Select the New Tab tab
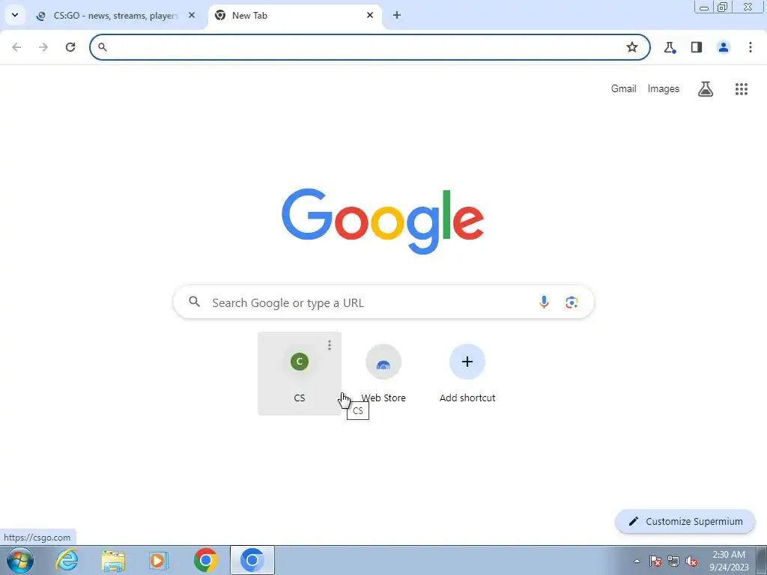The image size is (767, 575). (295, 16)
